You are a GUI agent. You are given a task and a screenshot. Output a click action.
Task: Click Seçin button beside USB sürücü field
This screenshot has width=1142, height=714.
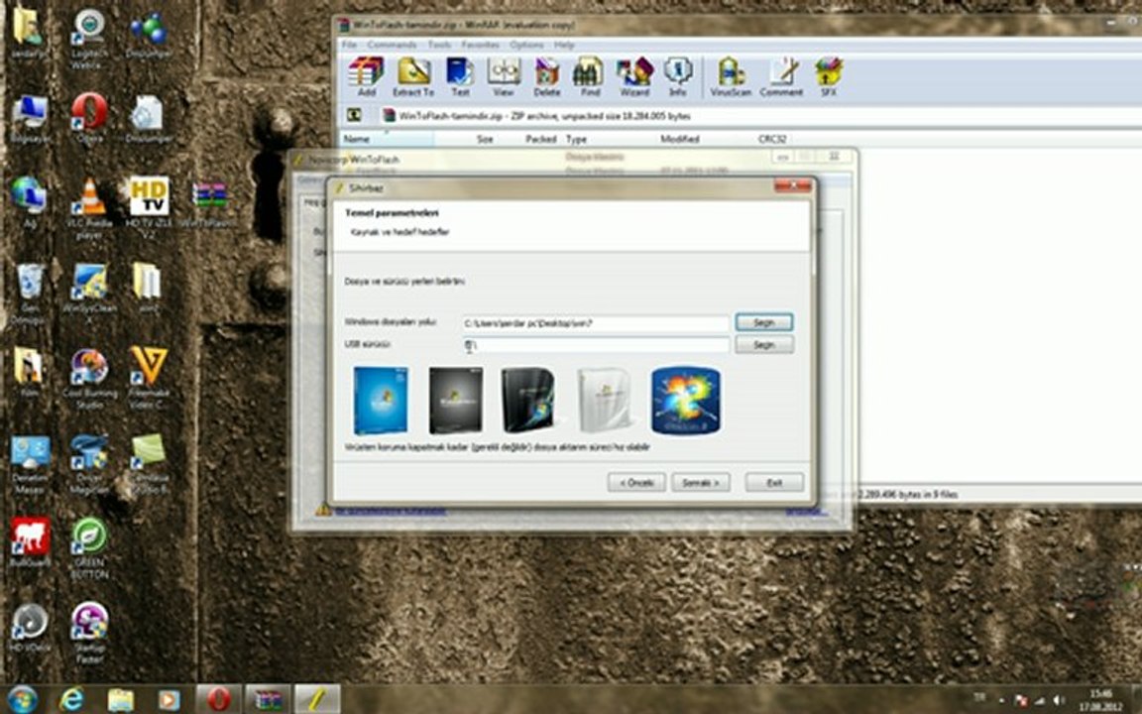(764, 345)
